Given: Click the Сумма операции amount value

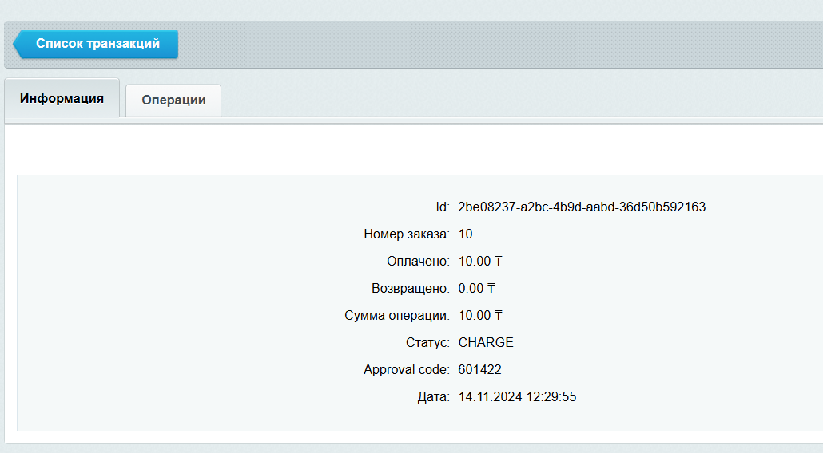Looking at the screenshot, I should [479, 316].
